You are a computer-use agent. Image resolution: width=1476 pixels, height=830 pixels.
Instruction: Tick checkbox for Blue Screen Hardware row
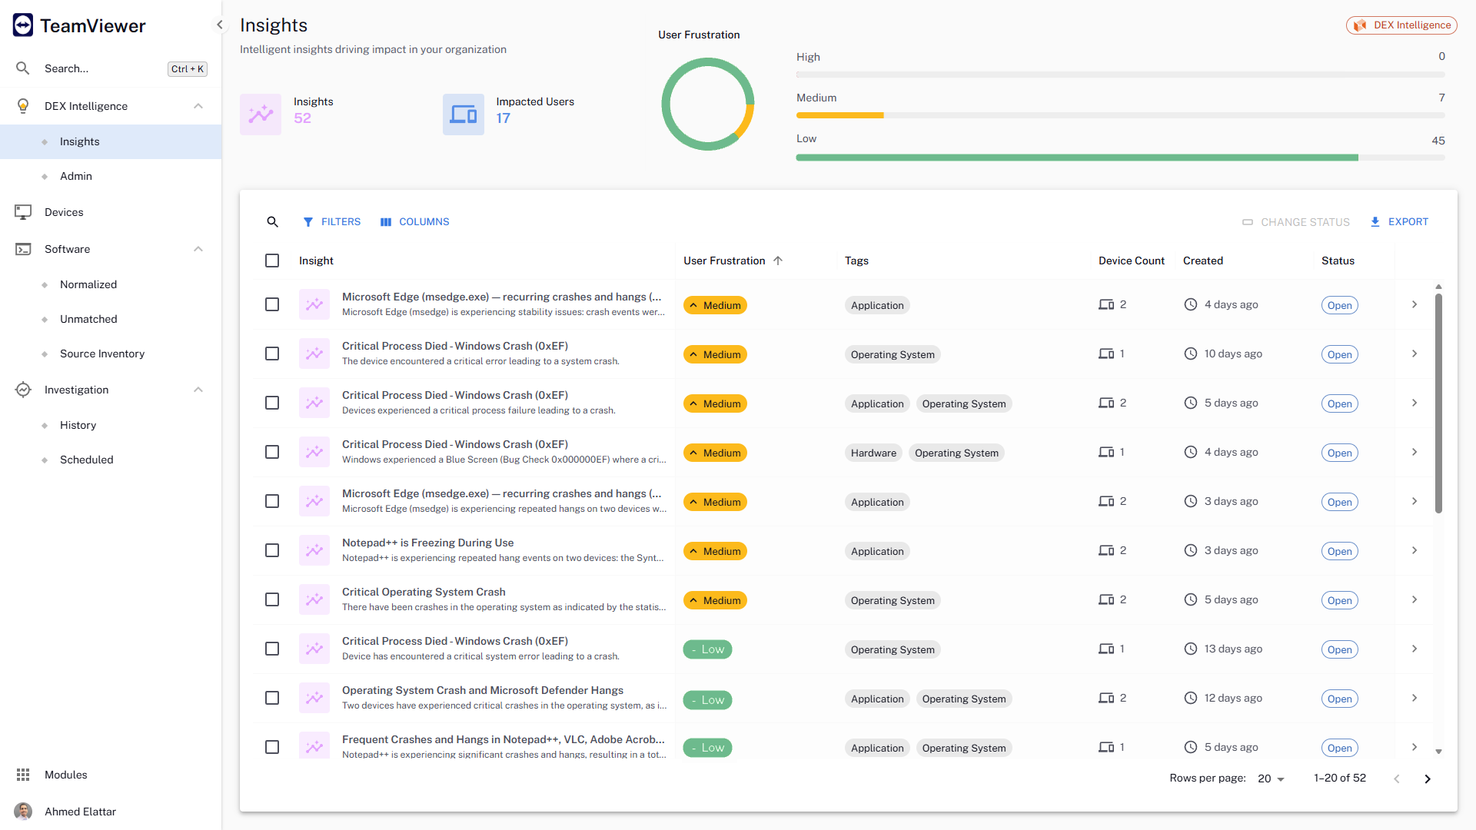(272, 452)
